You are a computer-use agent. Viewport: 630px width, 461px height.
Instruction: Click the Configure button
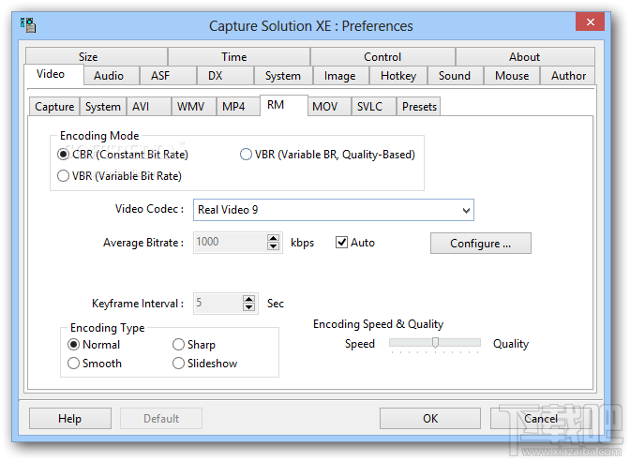480,244
